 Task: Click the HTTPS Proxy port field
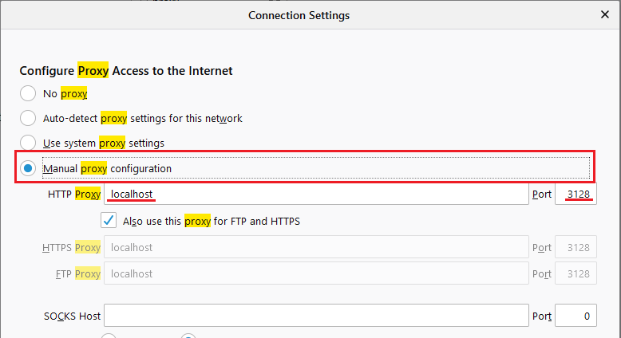(x=576, y=247)
